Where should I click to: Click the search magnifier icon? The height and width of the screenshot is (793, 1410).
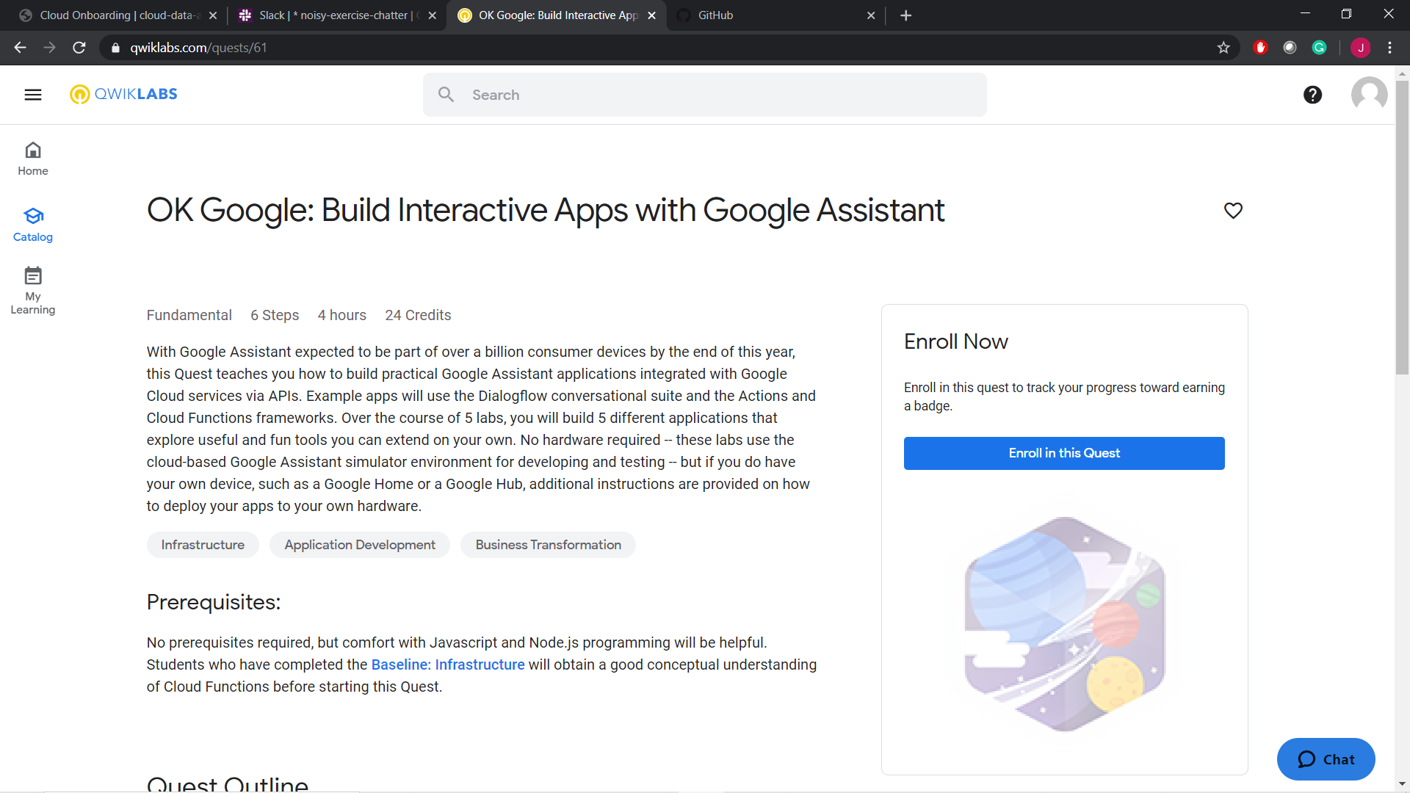(446, 95)
